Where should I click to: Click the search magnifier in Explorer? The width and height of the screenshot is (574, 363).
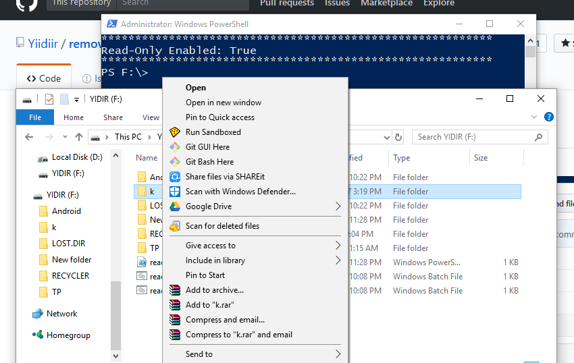tap(538, 137)
